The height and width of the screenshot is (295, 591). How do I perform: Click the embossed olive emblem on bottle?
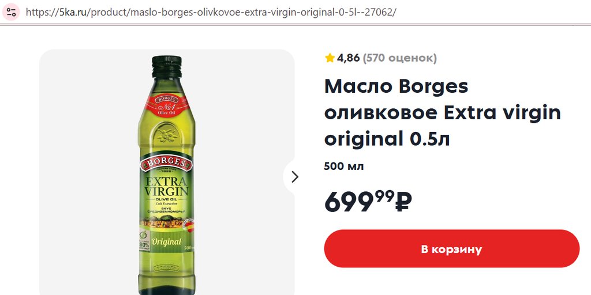coord(166,135)
